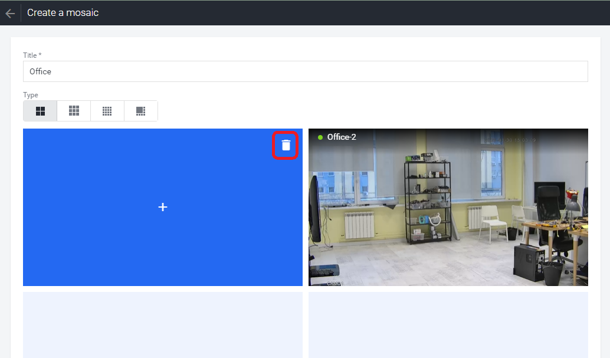Select the 2x2 grid mosaic type
Viewport: 610px width, 358px height.
click(x=40, y=111)
